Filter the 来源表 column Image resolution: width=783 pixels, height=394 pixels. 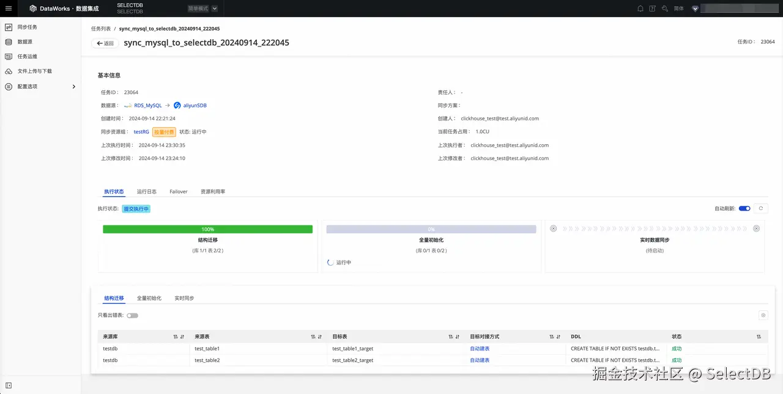coord(313,337)
